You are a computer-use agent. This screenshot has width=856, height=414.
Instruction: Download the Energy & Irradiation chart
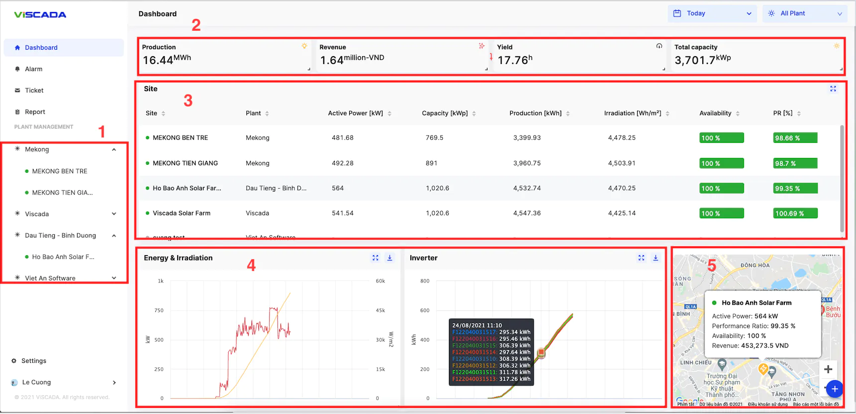[390, 258]
